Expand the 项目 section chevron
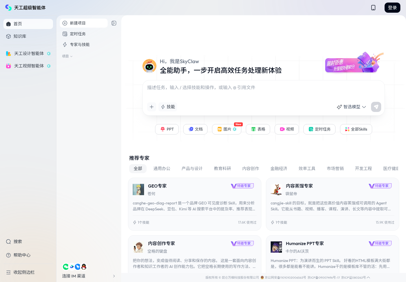 pyautogui.click(x=71, y=56)
